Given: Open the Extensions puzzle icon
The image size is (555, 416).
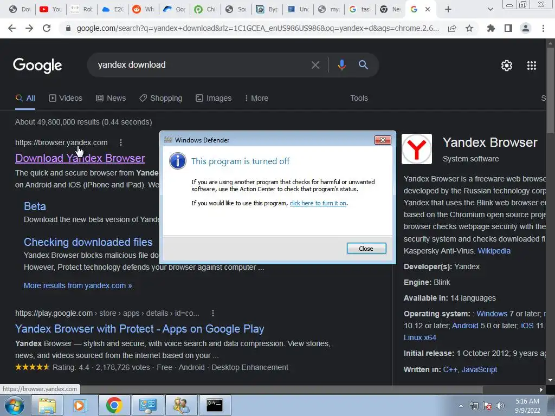Looking at the screenshot, I should coord(491,28).
